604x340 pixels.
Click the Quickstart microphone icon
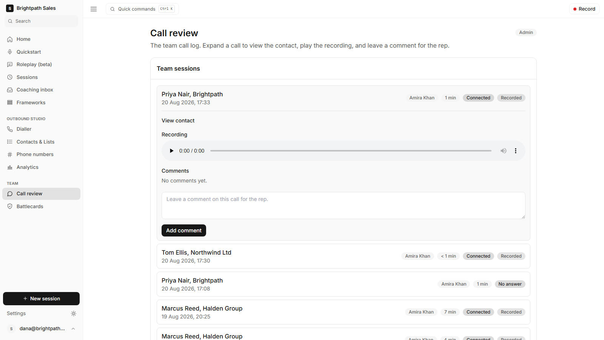10,52
